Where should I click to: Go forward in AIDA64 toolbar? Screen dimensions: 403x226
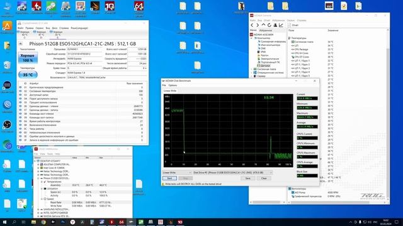click(258, 25)
